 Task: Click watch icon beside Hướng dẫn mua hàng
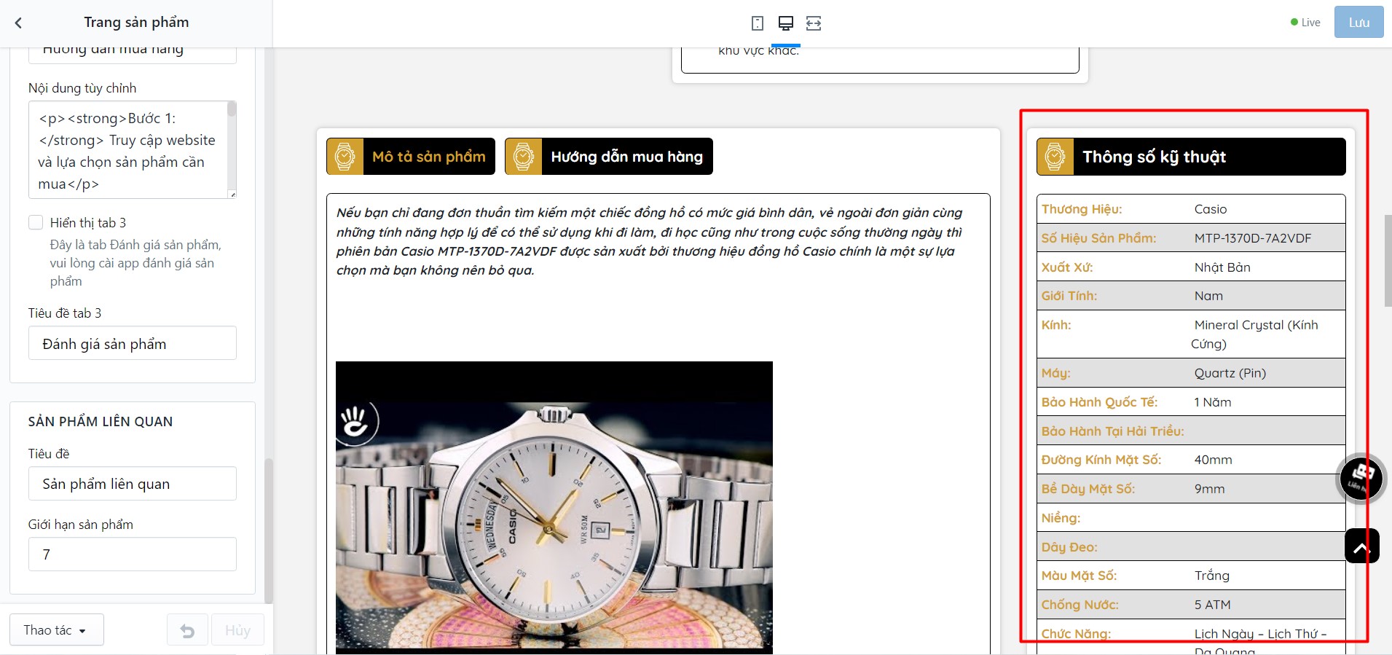coord(523,157)
